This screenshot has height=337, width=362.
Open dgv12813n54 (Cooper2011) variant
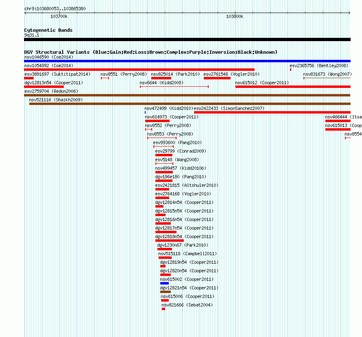(x=54, y=83)
